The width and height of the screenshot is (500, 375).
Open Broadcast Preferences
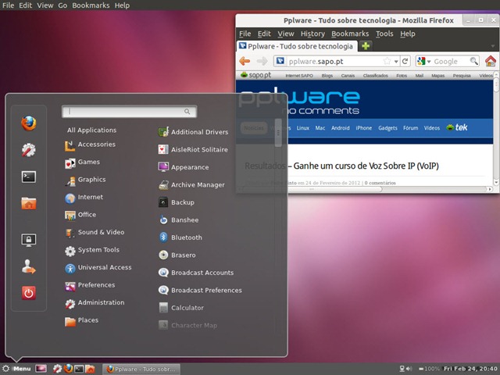click(x=200, y=290)
